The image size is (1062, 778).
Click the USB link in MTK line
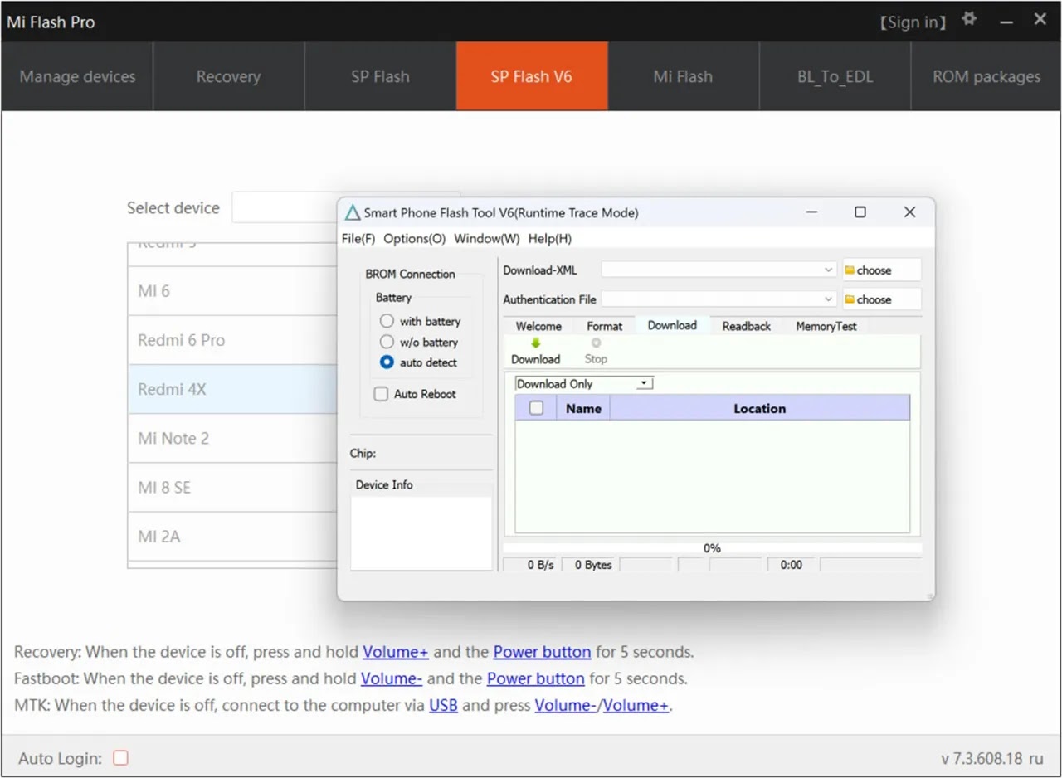click(x=444, y=705)
